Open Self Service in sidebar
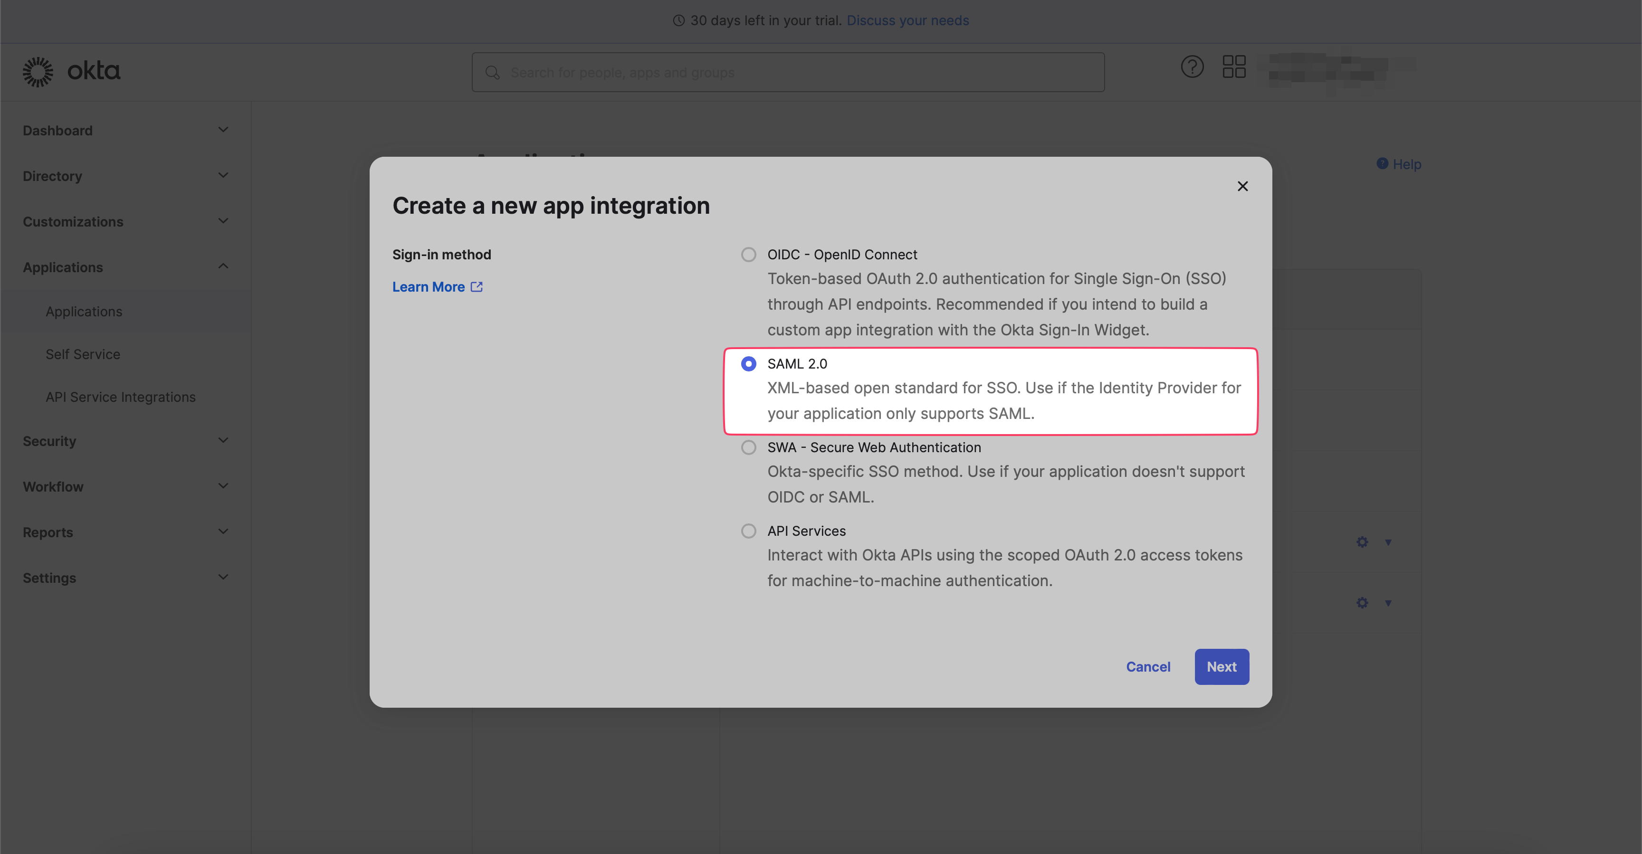 [83, 354]
